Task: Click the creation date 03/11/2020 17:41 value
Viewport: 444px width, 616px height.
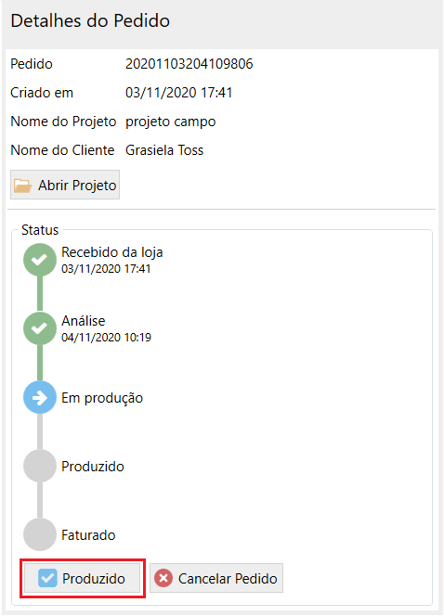Action: (x=179, y=93)
